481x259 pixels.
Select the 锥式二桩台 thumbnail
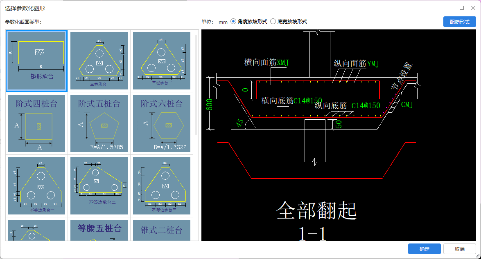[x=162, y=230]
